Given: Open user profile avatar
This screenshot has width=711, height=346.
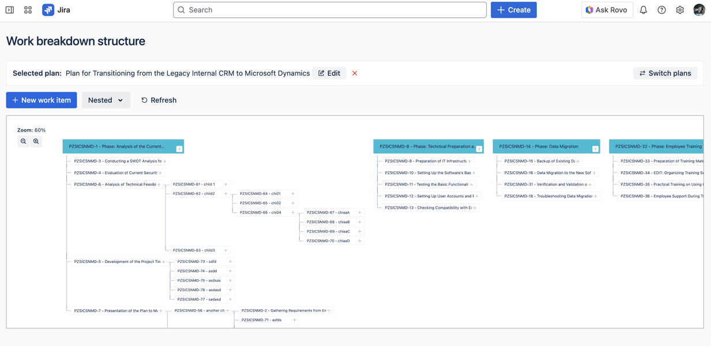Looking at the screenshot, I should (x=699, y=10).
